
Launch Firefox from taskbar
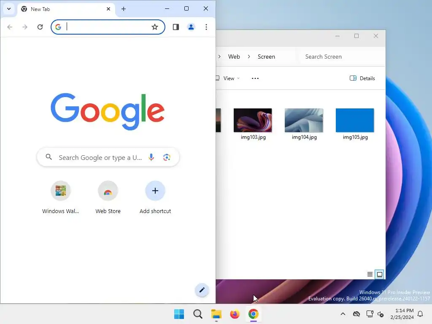(x=235, y=314)
